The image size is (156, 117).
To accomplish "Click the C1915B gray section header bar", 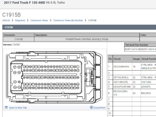I will tap(79, 27).
